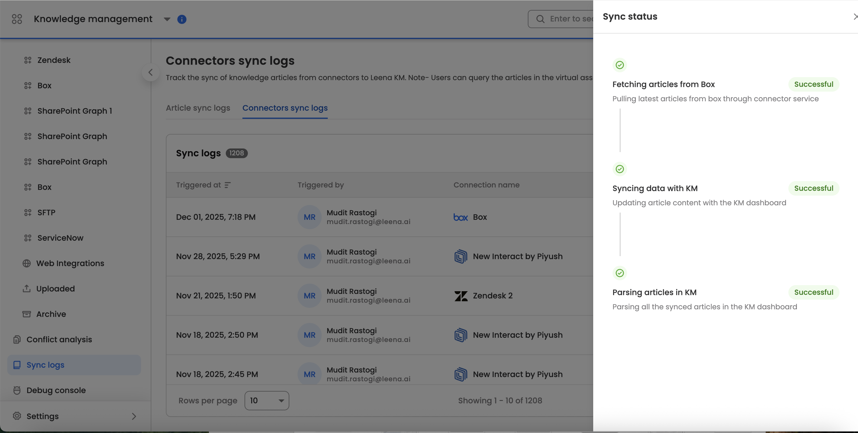Image resolution: width=858 pixels, height=433 pixels.
Task: Open Sync logs in the sidebar
Action: (45, 365)
